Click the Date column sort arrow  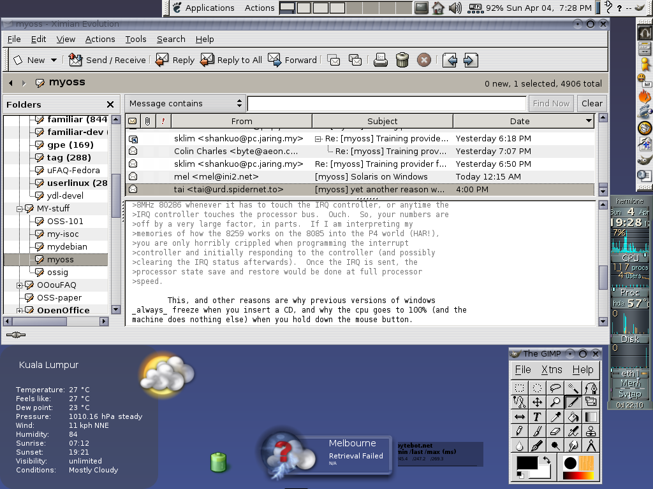[x=589, y=121]
